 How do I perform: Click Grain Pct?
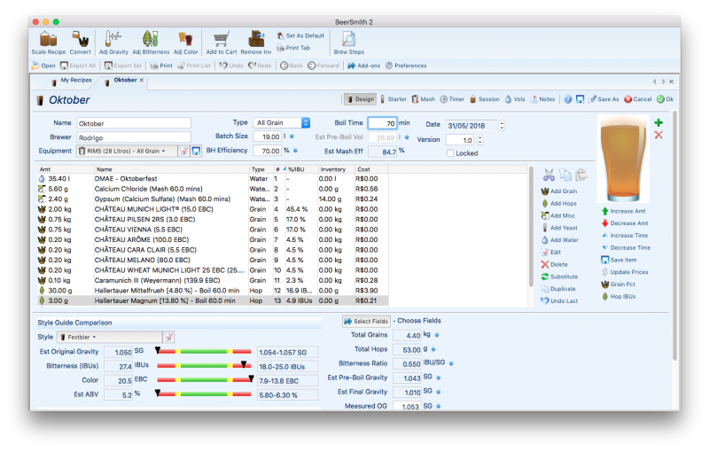tap(618, 284)
